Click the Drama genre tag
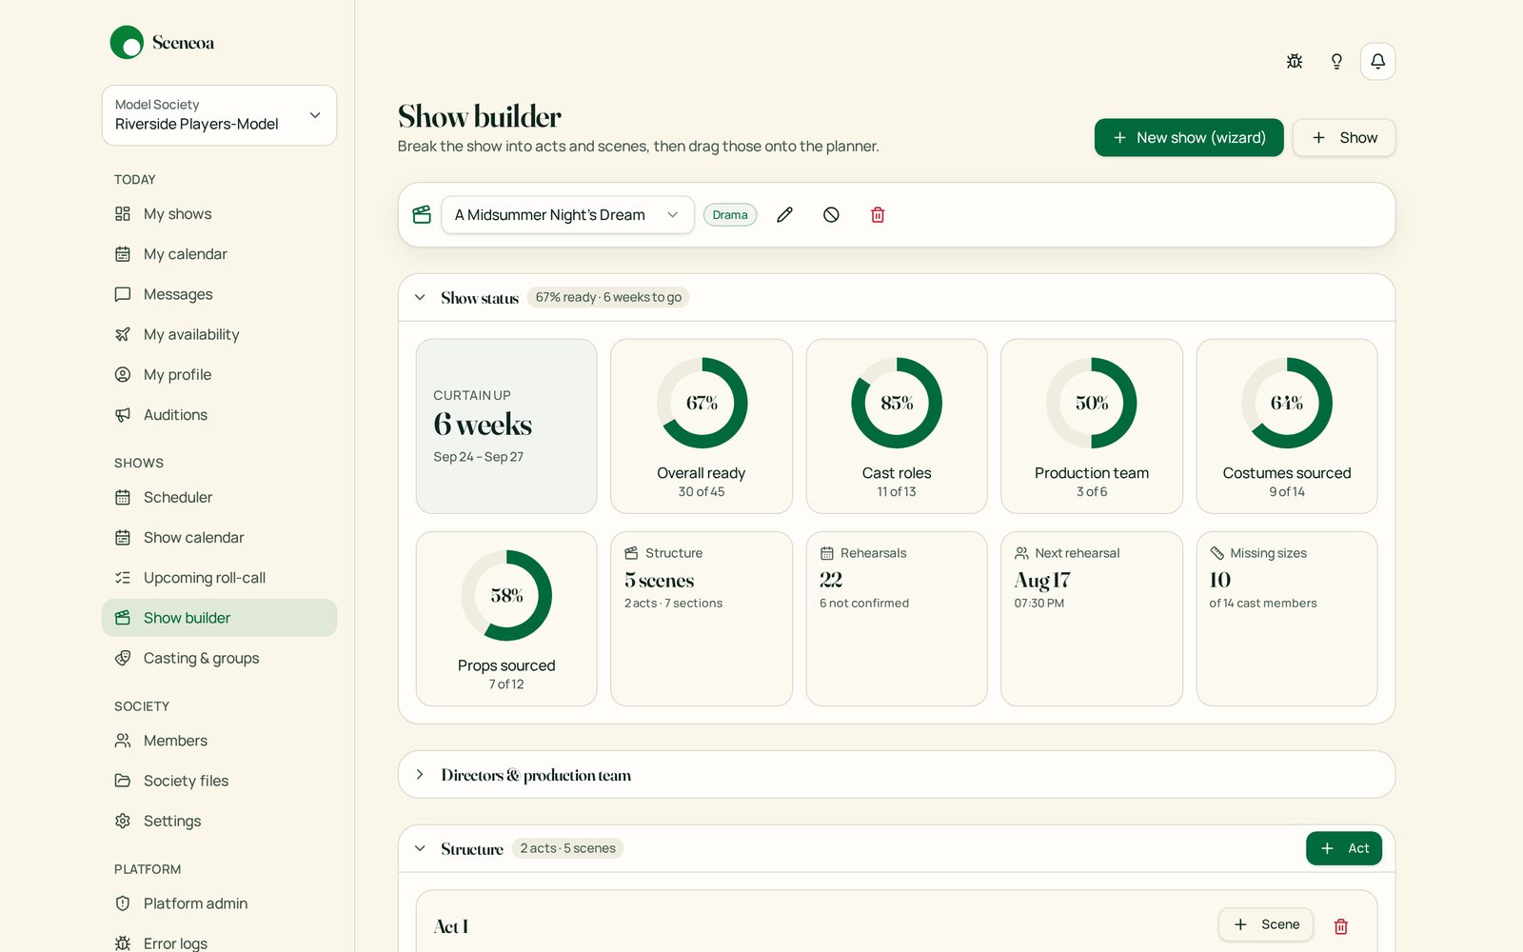Image resolution: width=1523 pixels, height=952 pixels. [730, 215]
